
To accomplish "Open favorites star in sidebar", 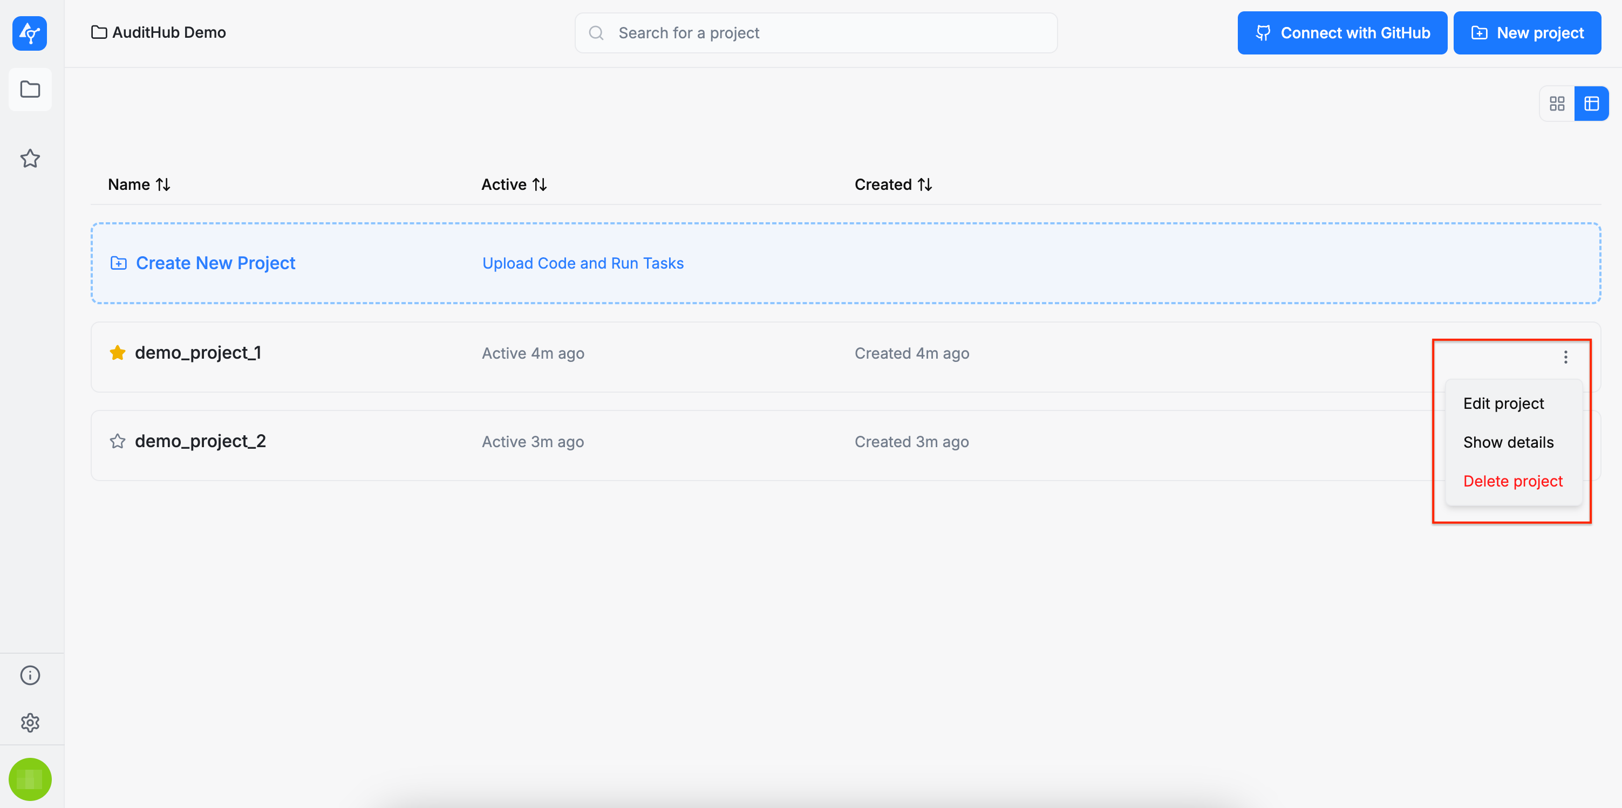I will coord(30,158).
